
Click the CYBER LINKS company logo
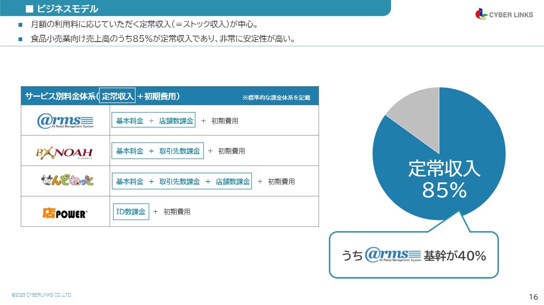[x=504, y=14]
